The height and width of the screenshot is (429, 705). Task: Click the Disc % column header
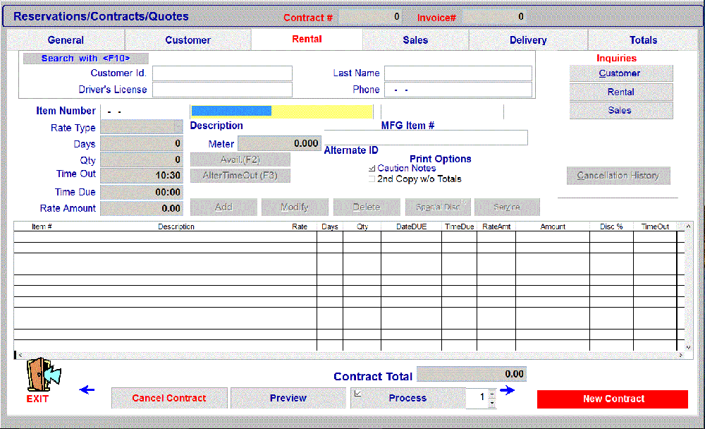click(611, 227)
